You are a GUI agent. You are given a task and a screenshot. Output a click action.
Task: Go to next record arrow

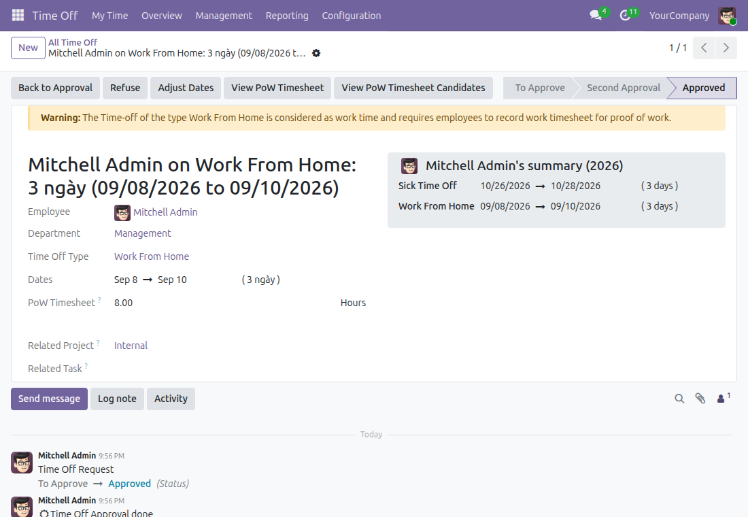pyautogui.click(x=726, y=48)
